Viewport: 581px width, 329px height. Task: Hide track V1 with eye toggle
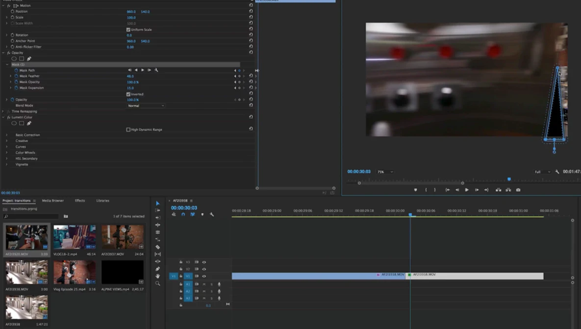click(x=204, y=276)
